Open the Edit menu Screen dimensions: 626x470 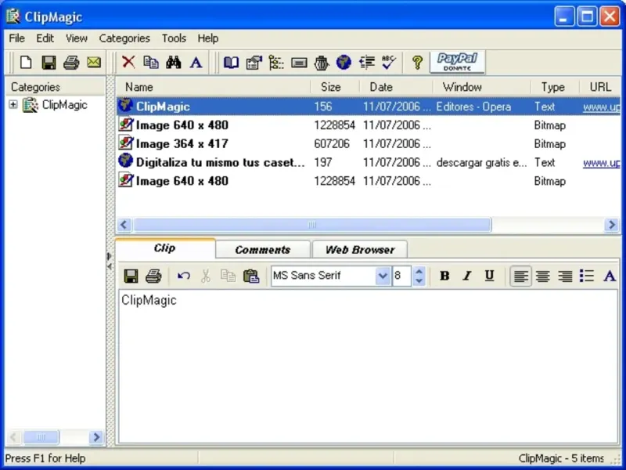click(45, 38)
